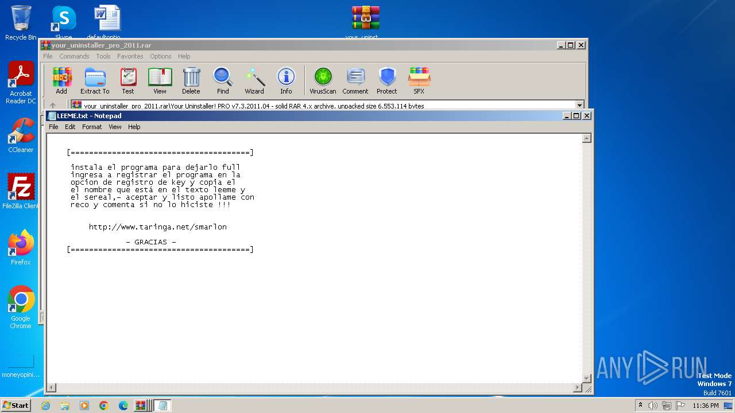Click the volume speaker tray icon
This screenshot has height=413, width=735.
click(653, 406)
